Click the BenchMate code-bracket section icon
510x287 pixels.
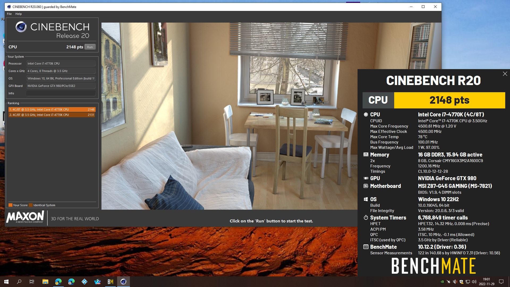click(366, 247)
